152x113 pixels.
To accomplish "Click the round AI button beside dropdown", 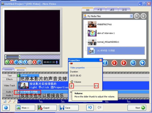I will click(137, 16).
